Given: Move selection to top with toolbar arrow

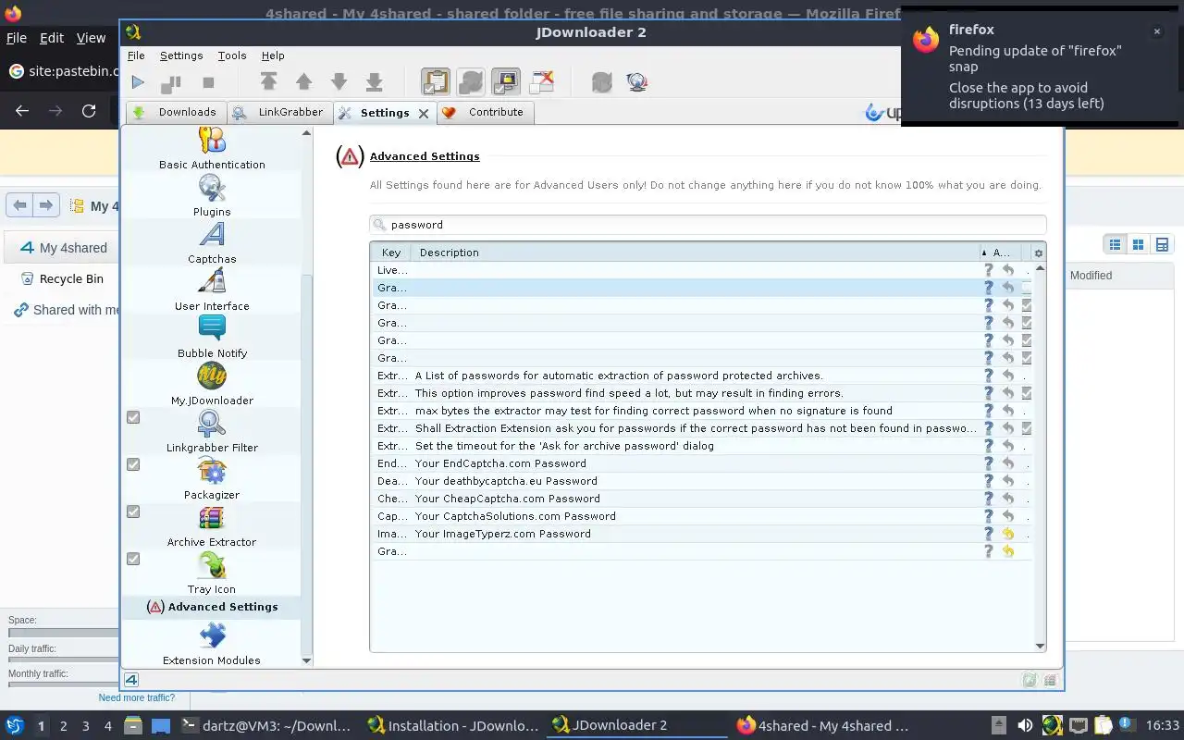Looking at the screenshot, I should click(x=269, y=82).
